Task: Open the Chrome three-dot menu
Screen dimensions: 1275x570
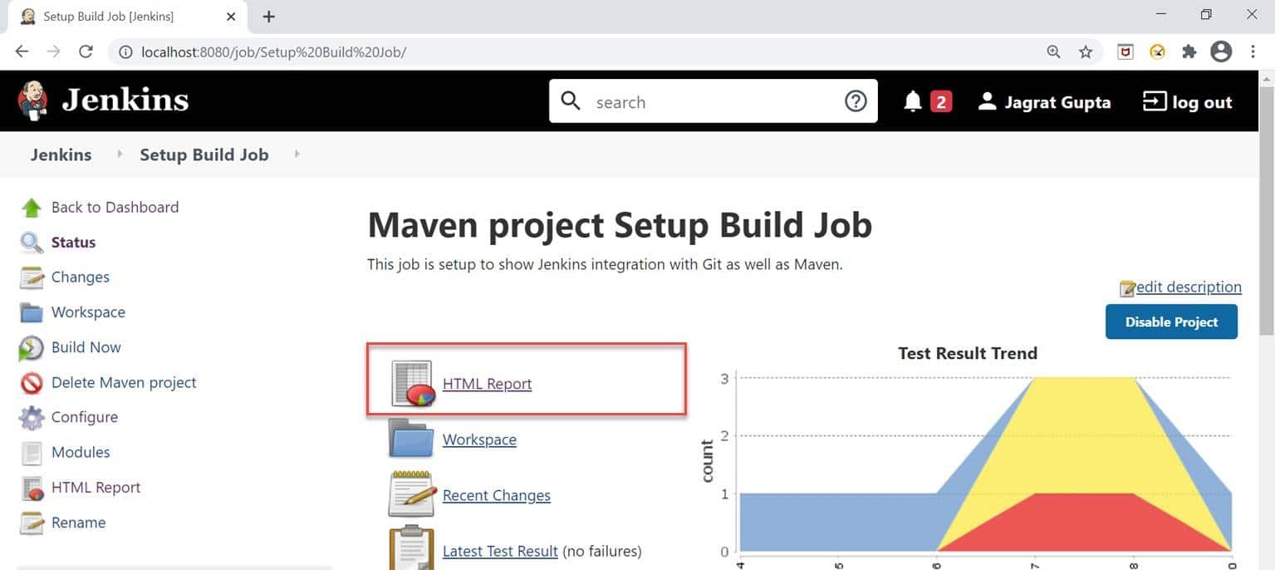Action: pyautogui.click(x=1253, y=51)
